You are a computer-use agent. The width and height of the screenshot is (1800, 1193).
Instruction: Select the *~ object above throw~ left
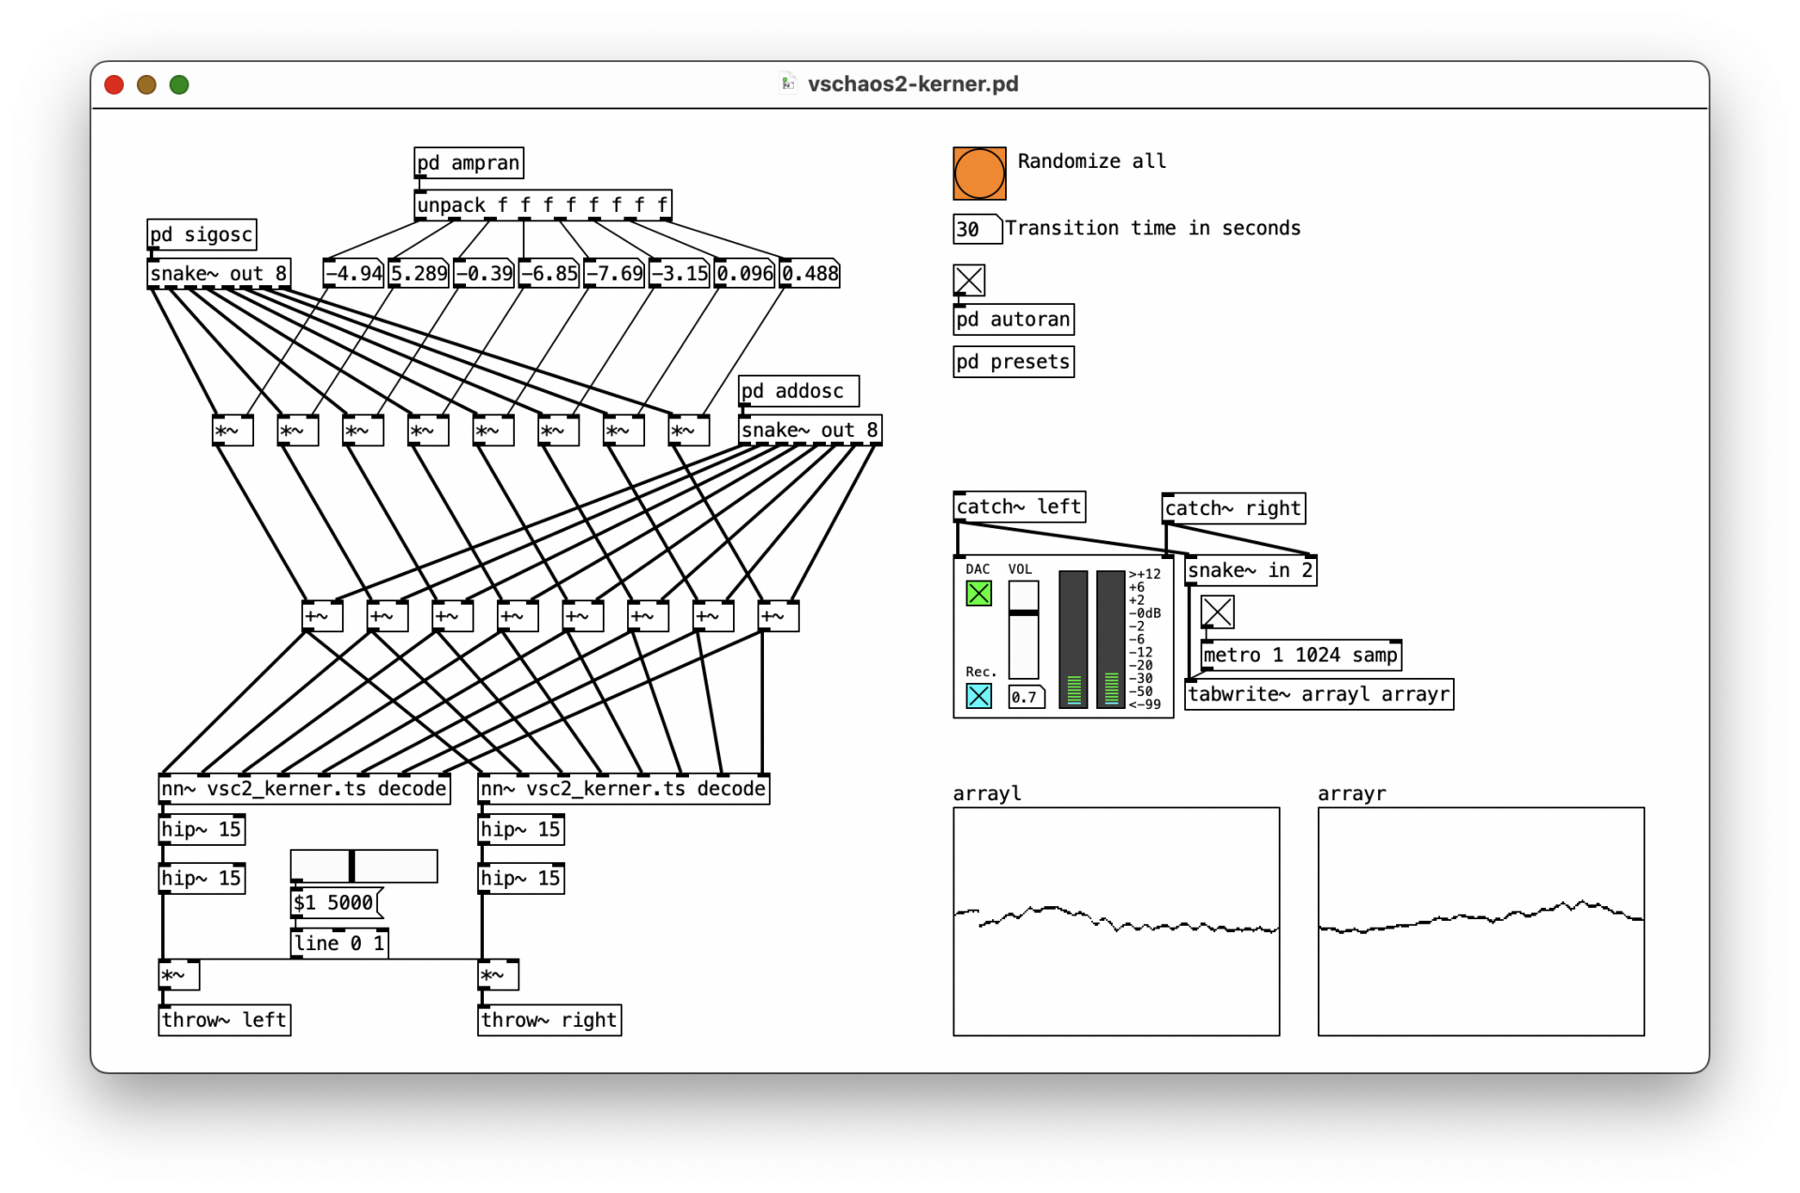[x=179, y=975]
